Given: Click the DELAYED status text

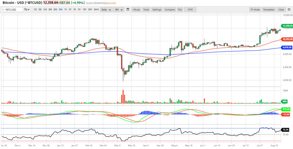Looking at the screenshot, I should pyautogui.click(x=111, y=3).
